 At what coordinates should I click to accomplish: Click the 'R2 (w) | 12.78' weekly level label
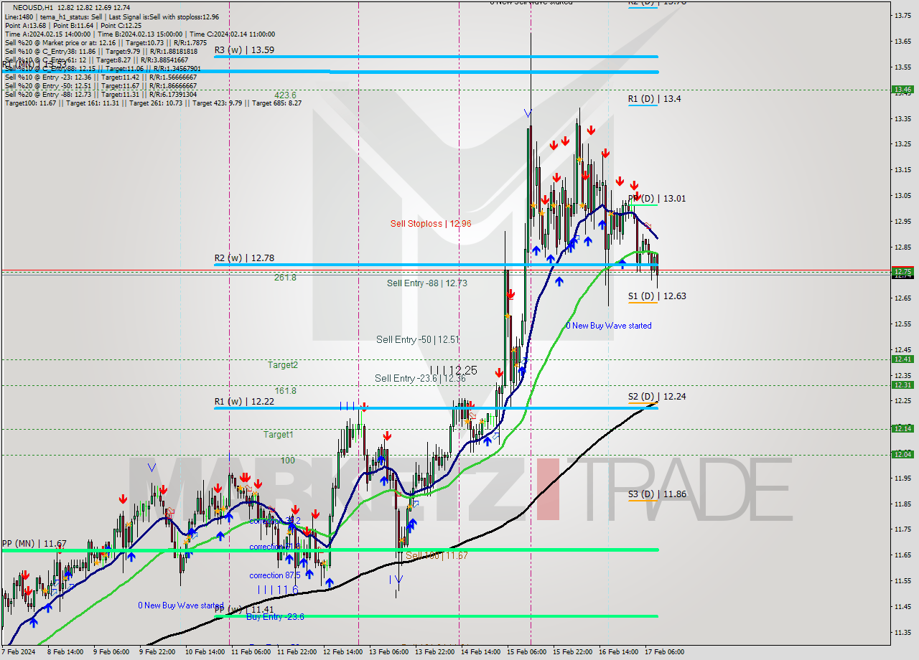[x=244, y=258]
